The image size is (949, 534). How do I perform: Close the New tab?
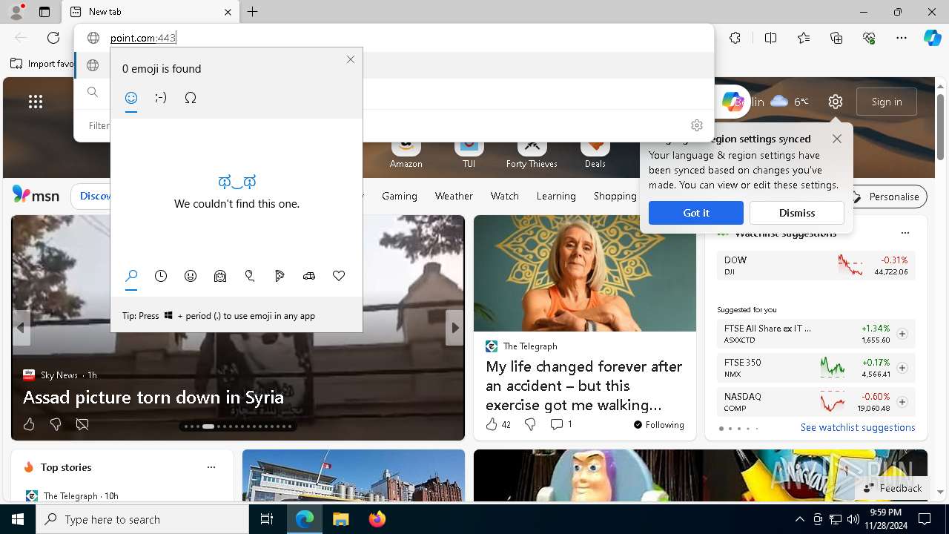[x=228, y=12]
